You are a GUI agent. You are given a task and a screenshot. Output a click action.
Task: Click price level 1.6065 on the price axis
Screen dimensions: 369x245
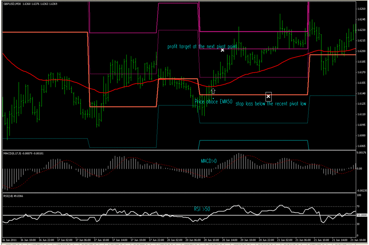pyautogui.click(x=361, y=146)
